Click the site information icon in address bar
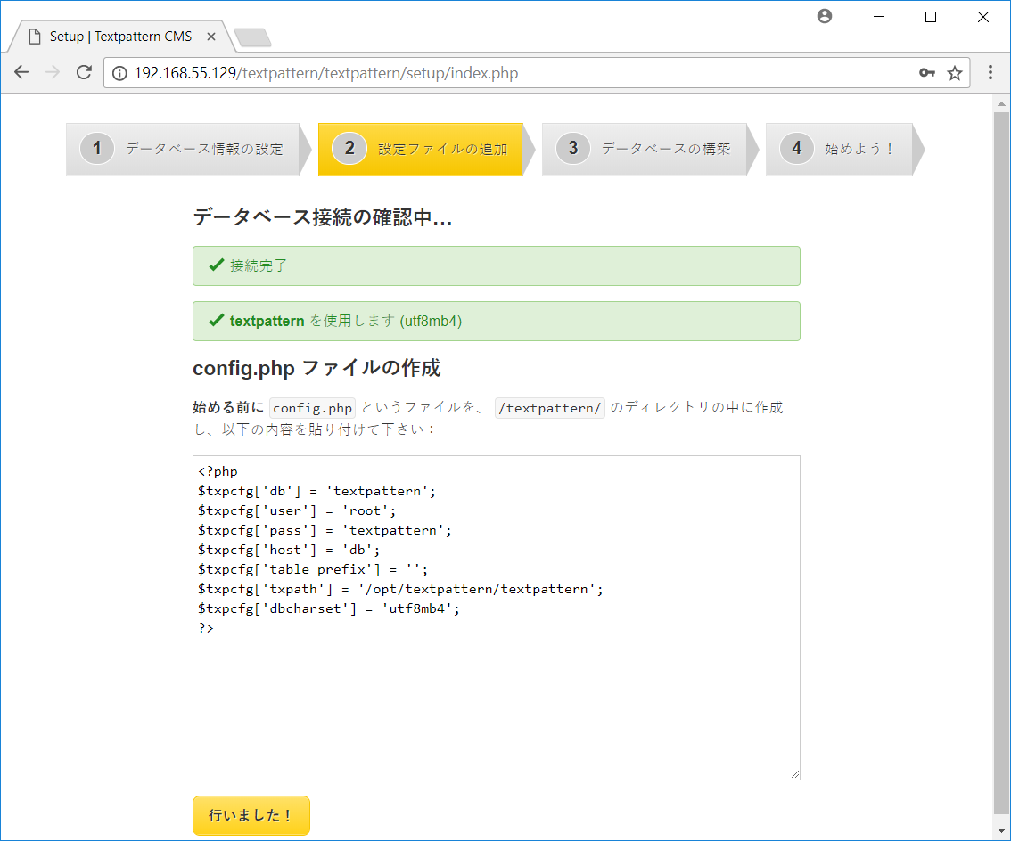1011x841 pixels. (x=120, y=72)
